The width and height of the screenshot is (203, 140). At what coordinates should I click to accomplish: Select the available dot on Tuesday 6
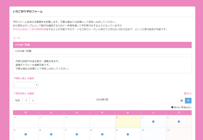pyautogui.click(x=51, y=134)
